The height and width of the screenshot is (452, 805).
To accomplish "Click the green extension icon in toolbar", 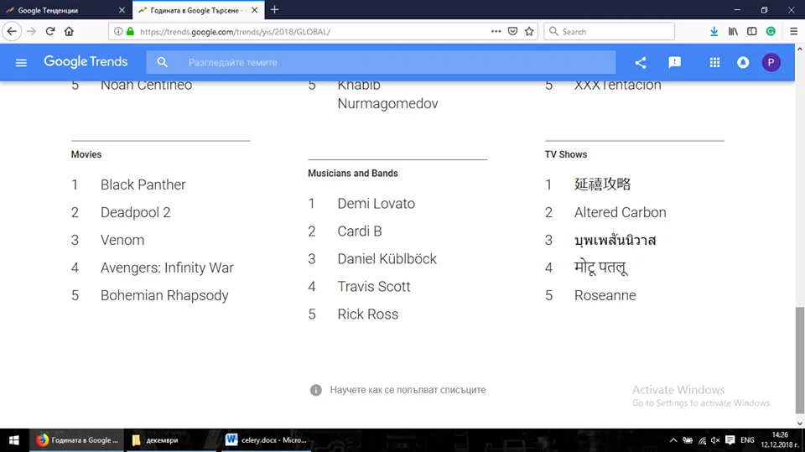I will [x=771, y=31].
